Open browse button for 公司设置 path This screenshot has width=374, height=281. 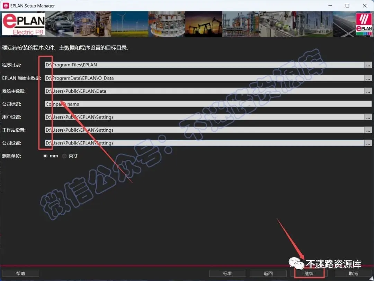(368, 143)
